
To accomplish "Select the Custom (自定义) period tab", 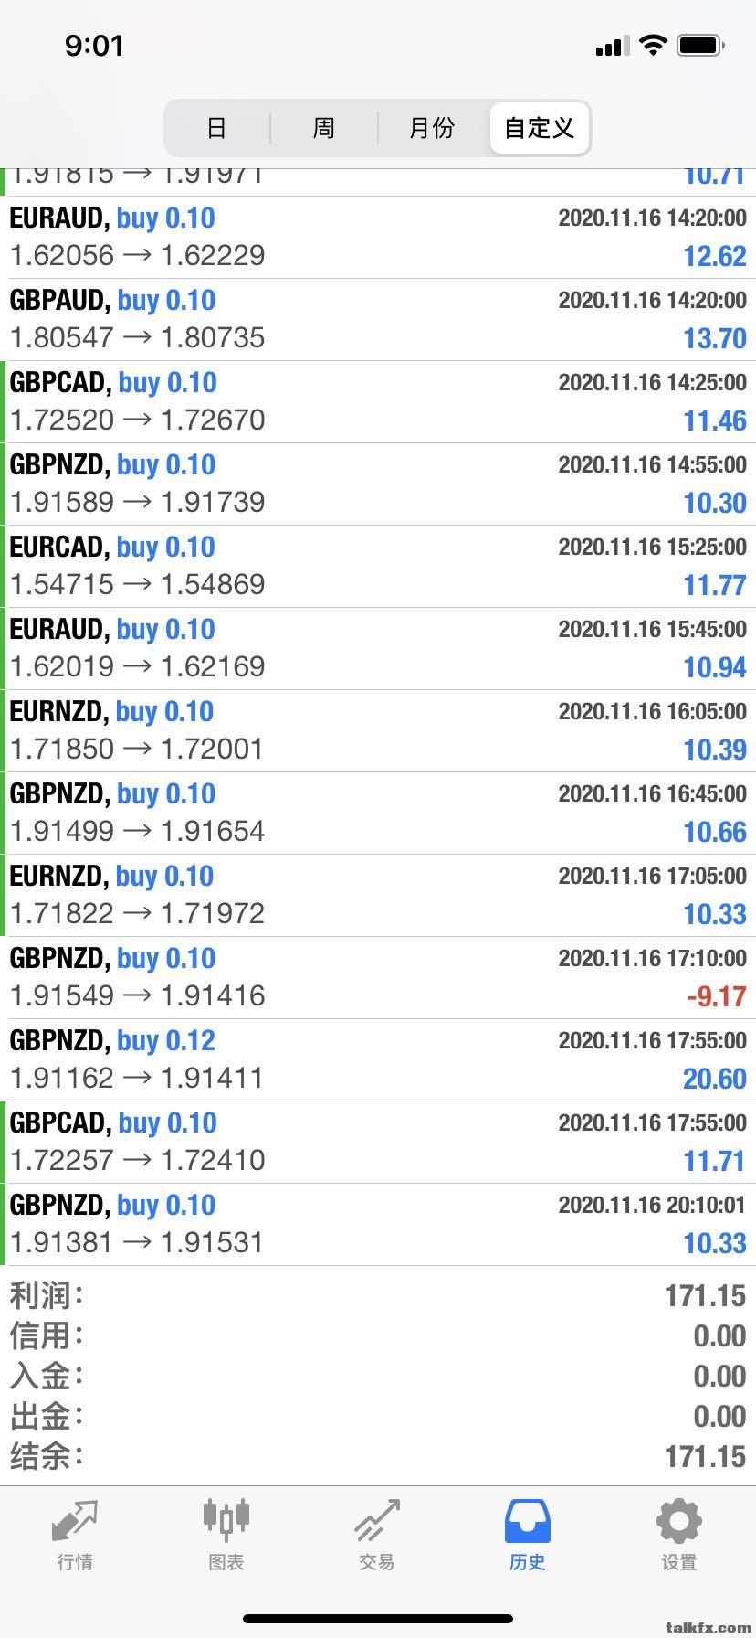I will tap(539, 128).
